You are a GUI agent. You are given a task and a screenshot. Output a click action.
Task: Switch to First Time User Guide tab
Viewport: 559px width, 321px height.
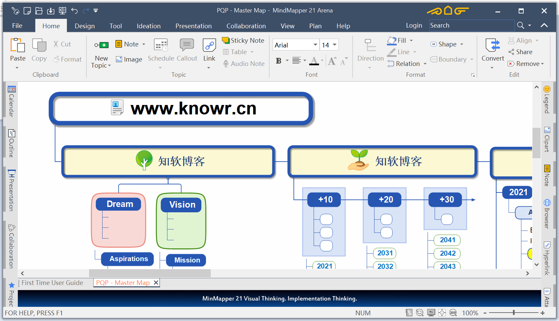52,283
